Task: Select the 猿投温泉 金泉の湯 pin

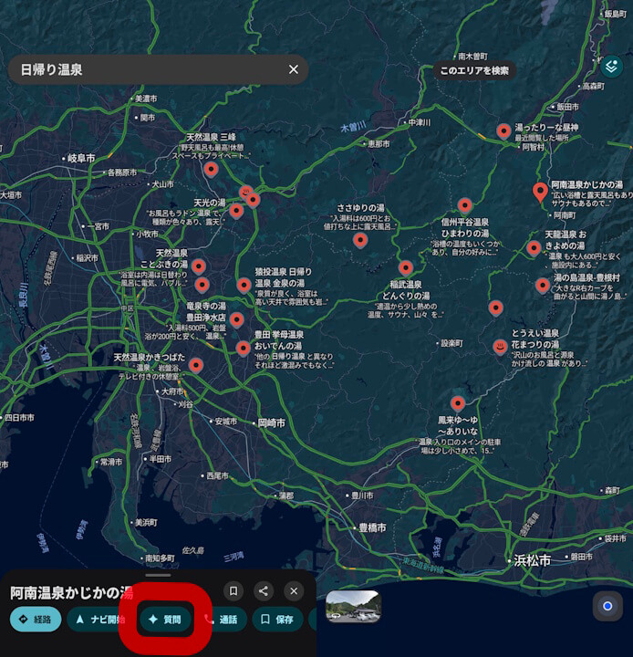Action: (244, 286)
